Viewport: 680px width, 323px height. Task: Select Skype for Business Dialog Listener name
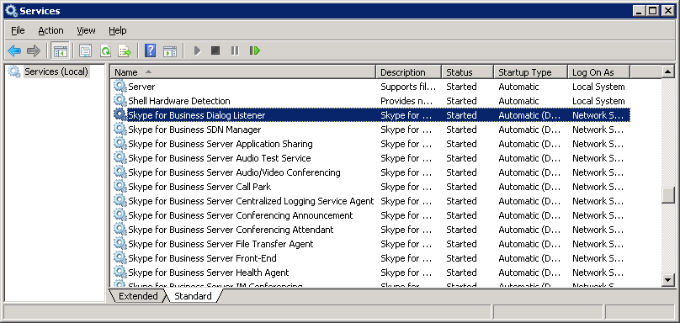tap(196, 115)
